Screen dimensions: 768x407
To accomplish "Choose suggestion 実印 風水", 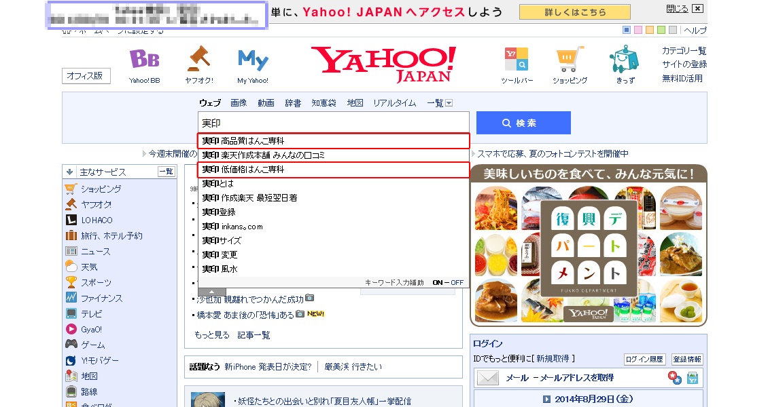I will (334, 269).
